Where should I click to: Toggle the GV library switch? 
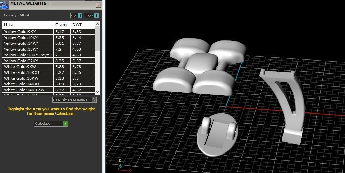[77, 16]
